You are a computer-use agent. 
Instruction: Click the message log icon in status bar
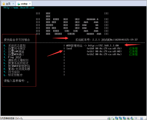click(x=141, y=118)
